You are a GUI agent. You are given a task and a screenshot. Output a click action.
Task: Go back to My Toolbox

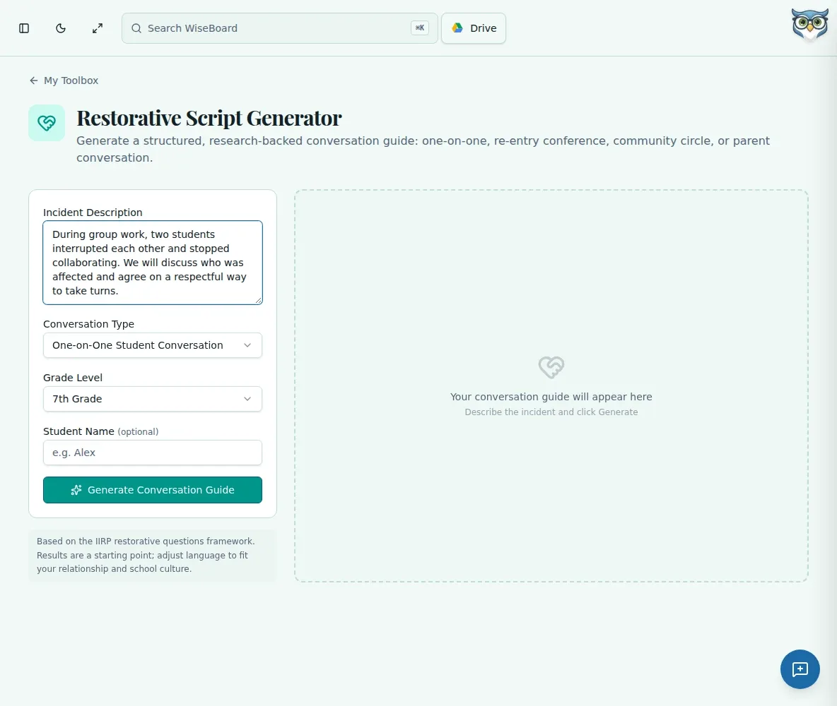pos(64,80)
